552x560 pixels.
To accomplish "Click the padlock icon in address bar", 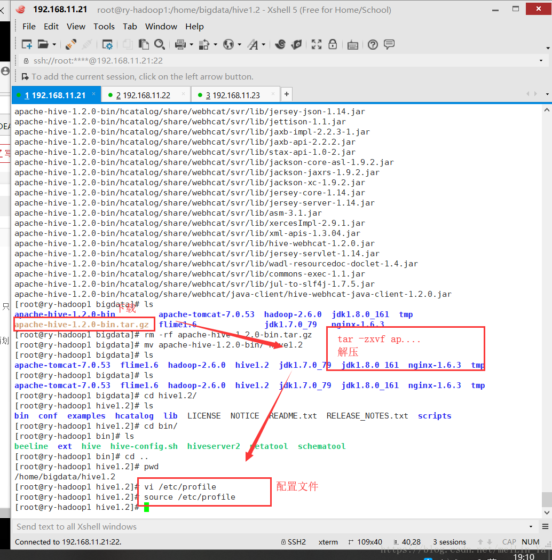I will coord(26,61).
